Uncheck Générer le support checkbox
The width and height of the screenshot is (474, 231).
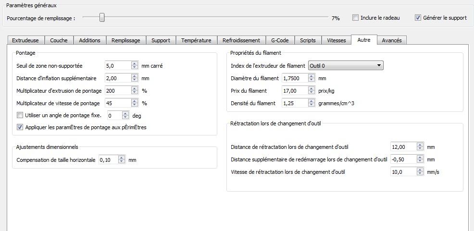point(418,18)
